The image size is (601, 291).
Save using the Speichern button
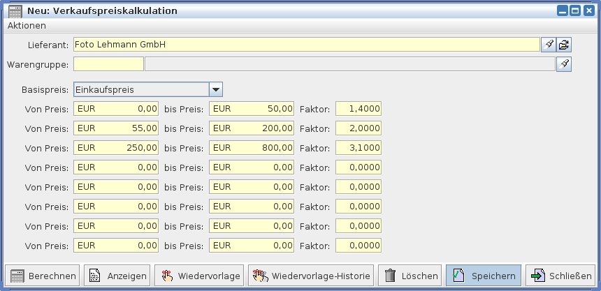pos(483,276)
